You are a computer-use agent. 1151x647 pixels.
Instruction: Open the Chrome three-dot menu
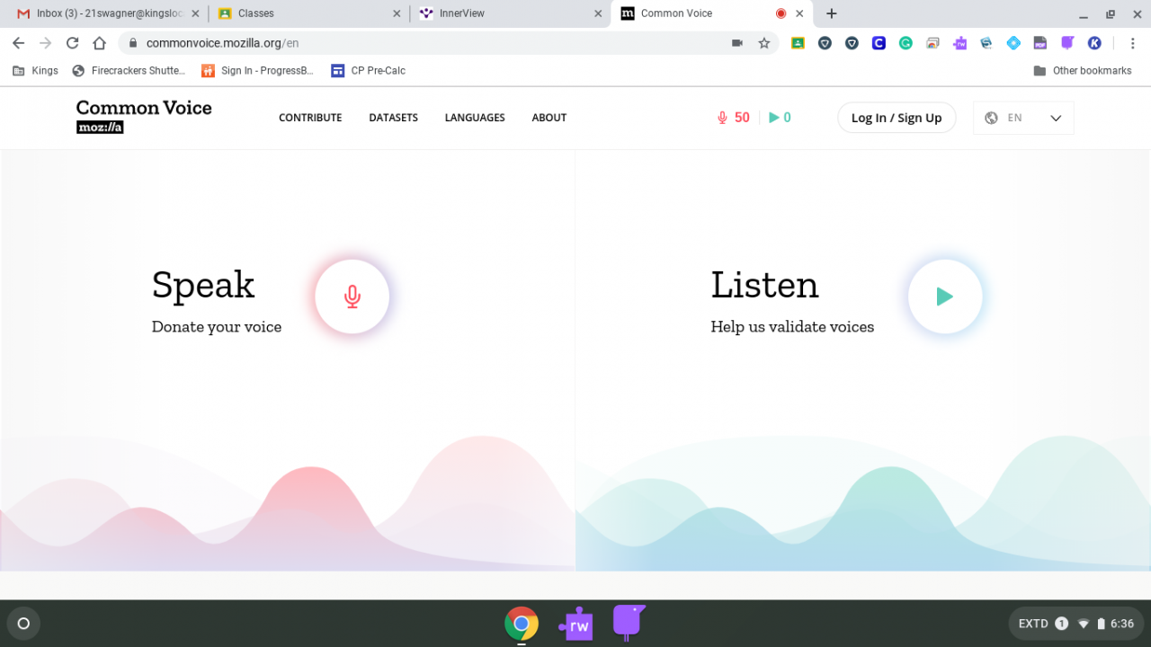[x=1133, y=43]
